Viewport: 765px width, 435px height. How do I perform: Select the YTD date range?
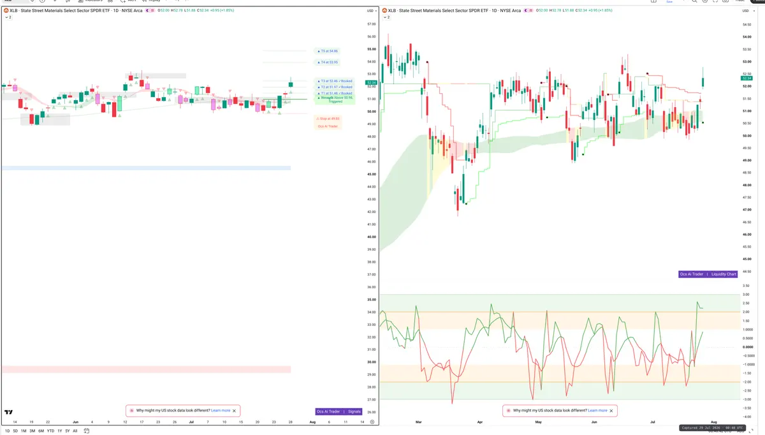pos(50,431)
